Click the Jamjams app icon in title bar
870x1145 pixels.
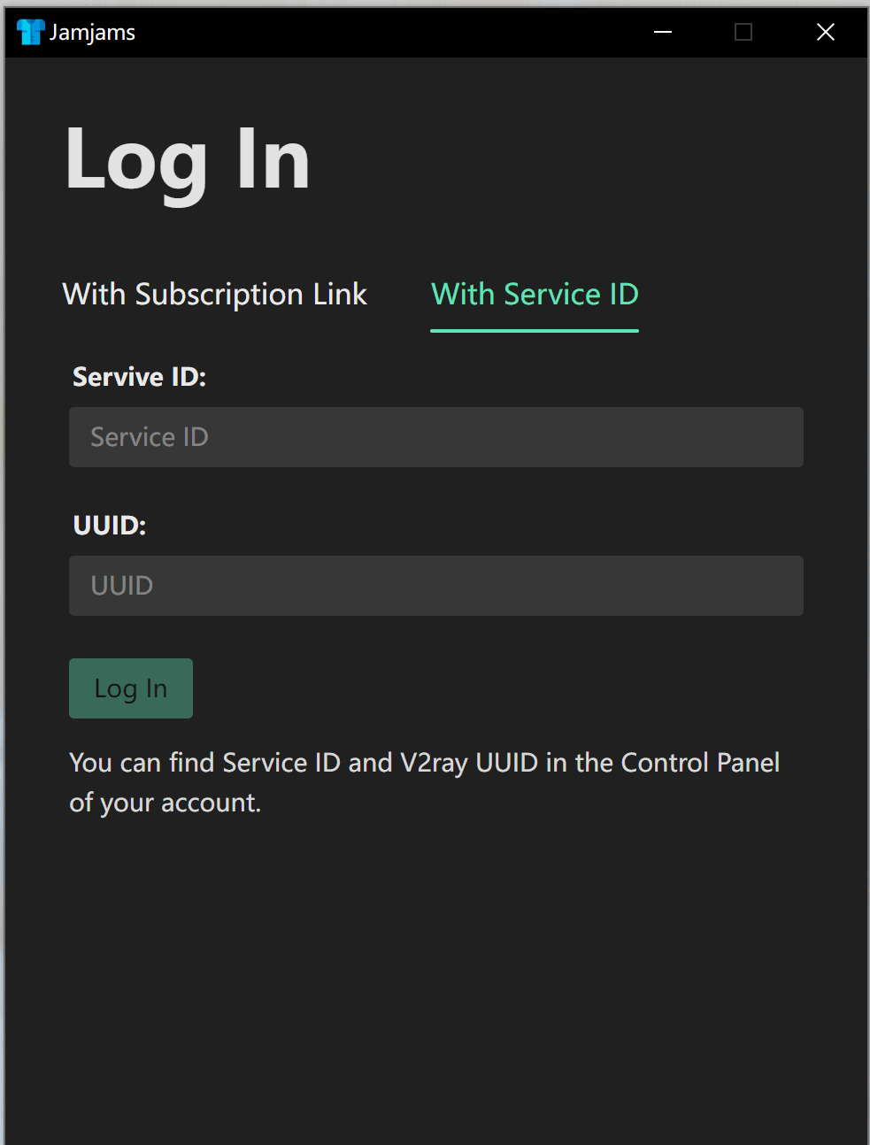(30, 33)
